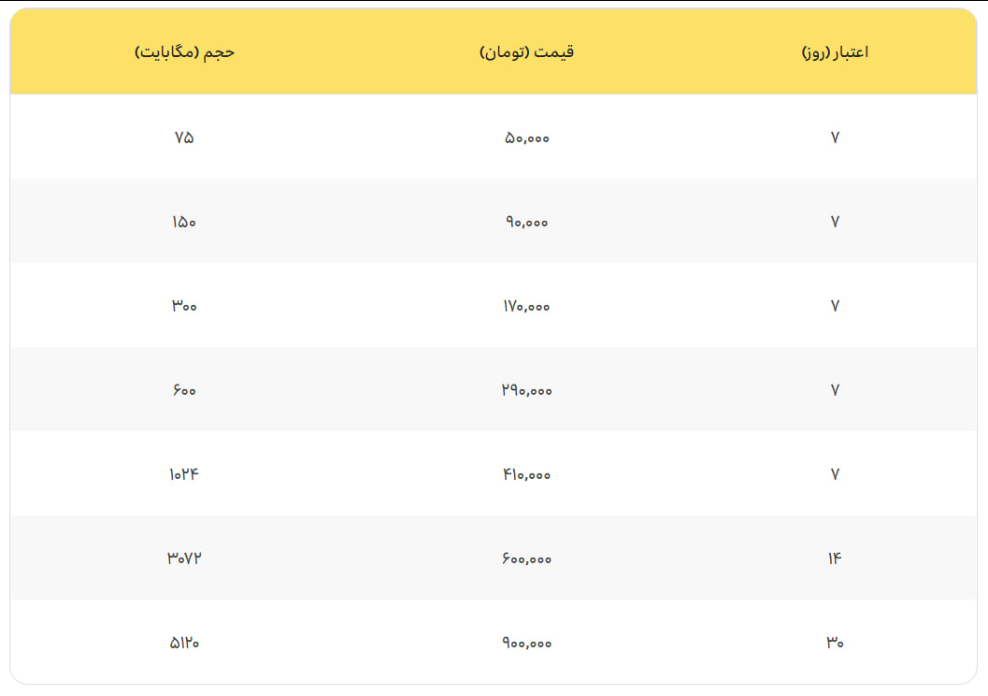The height and width of the screenshot is (696, 988).
Task: Select the 900,000 toman price cell
Action: pyautogui.click(x=527, y=643)
